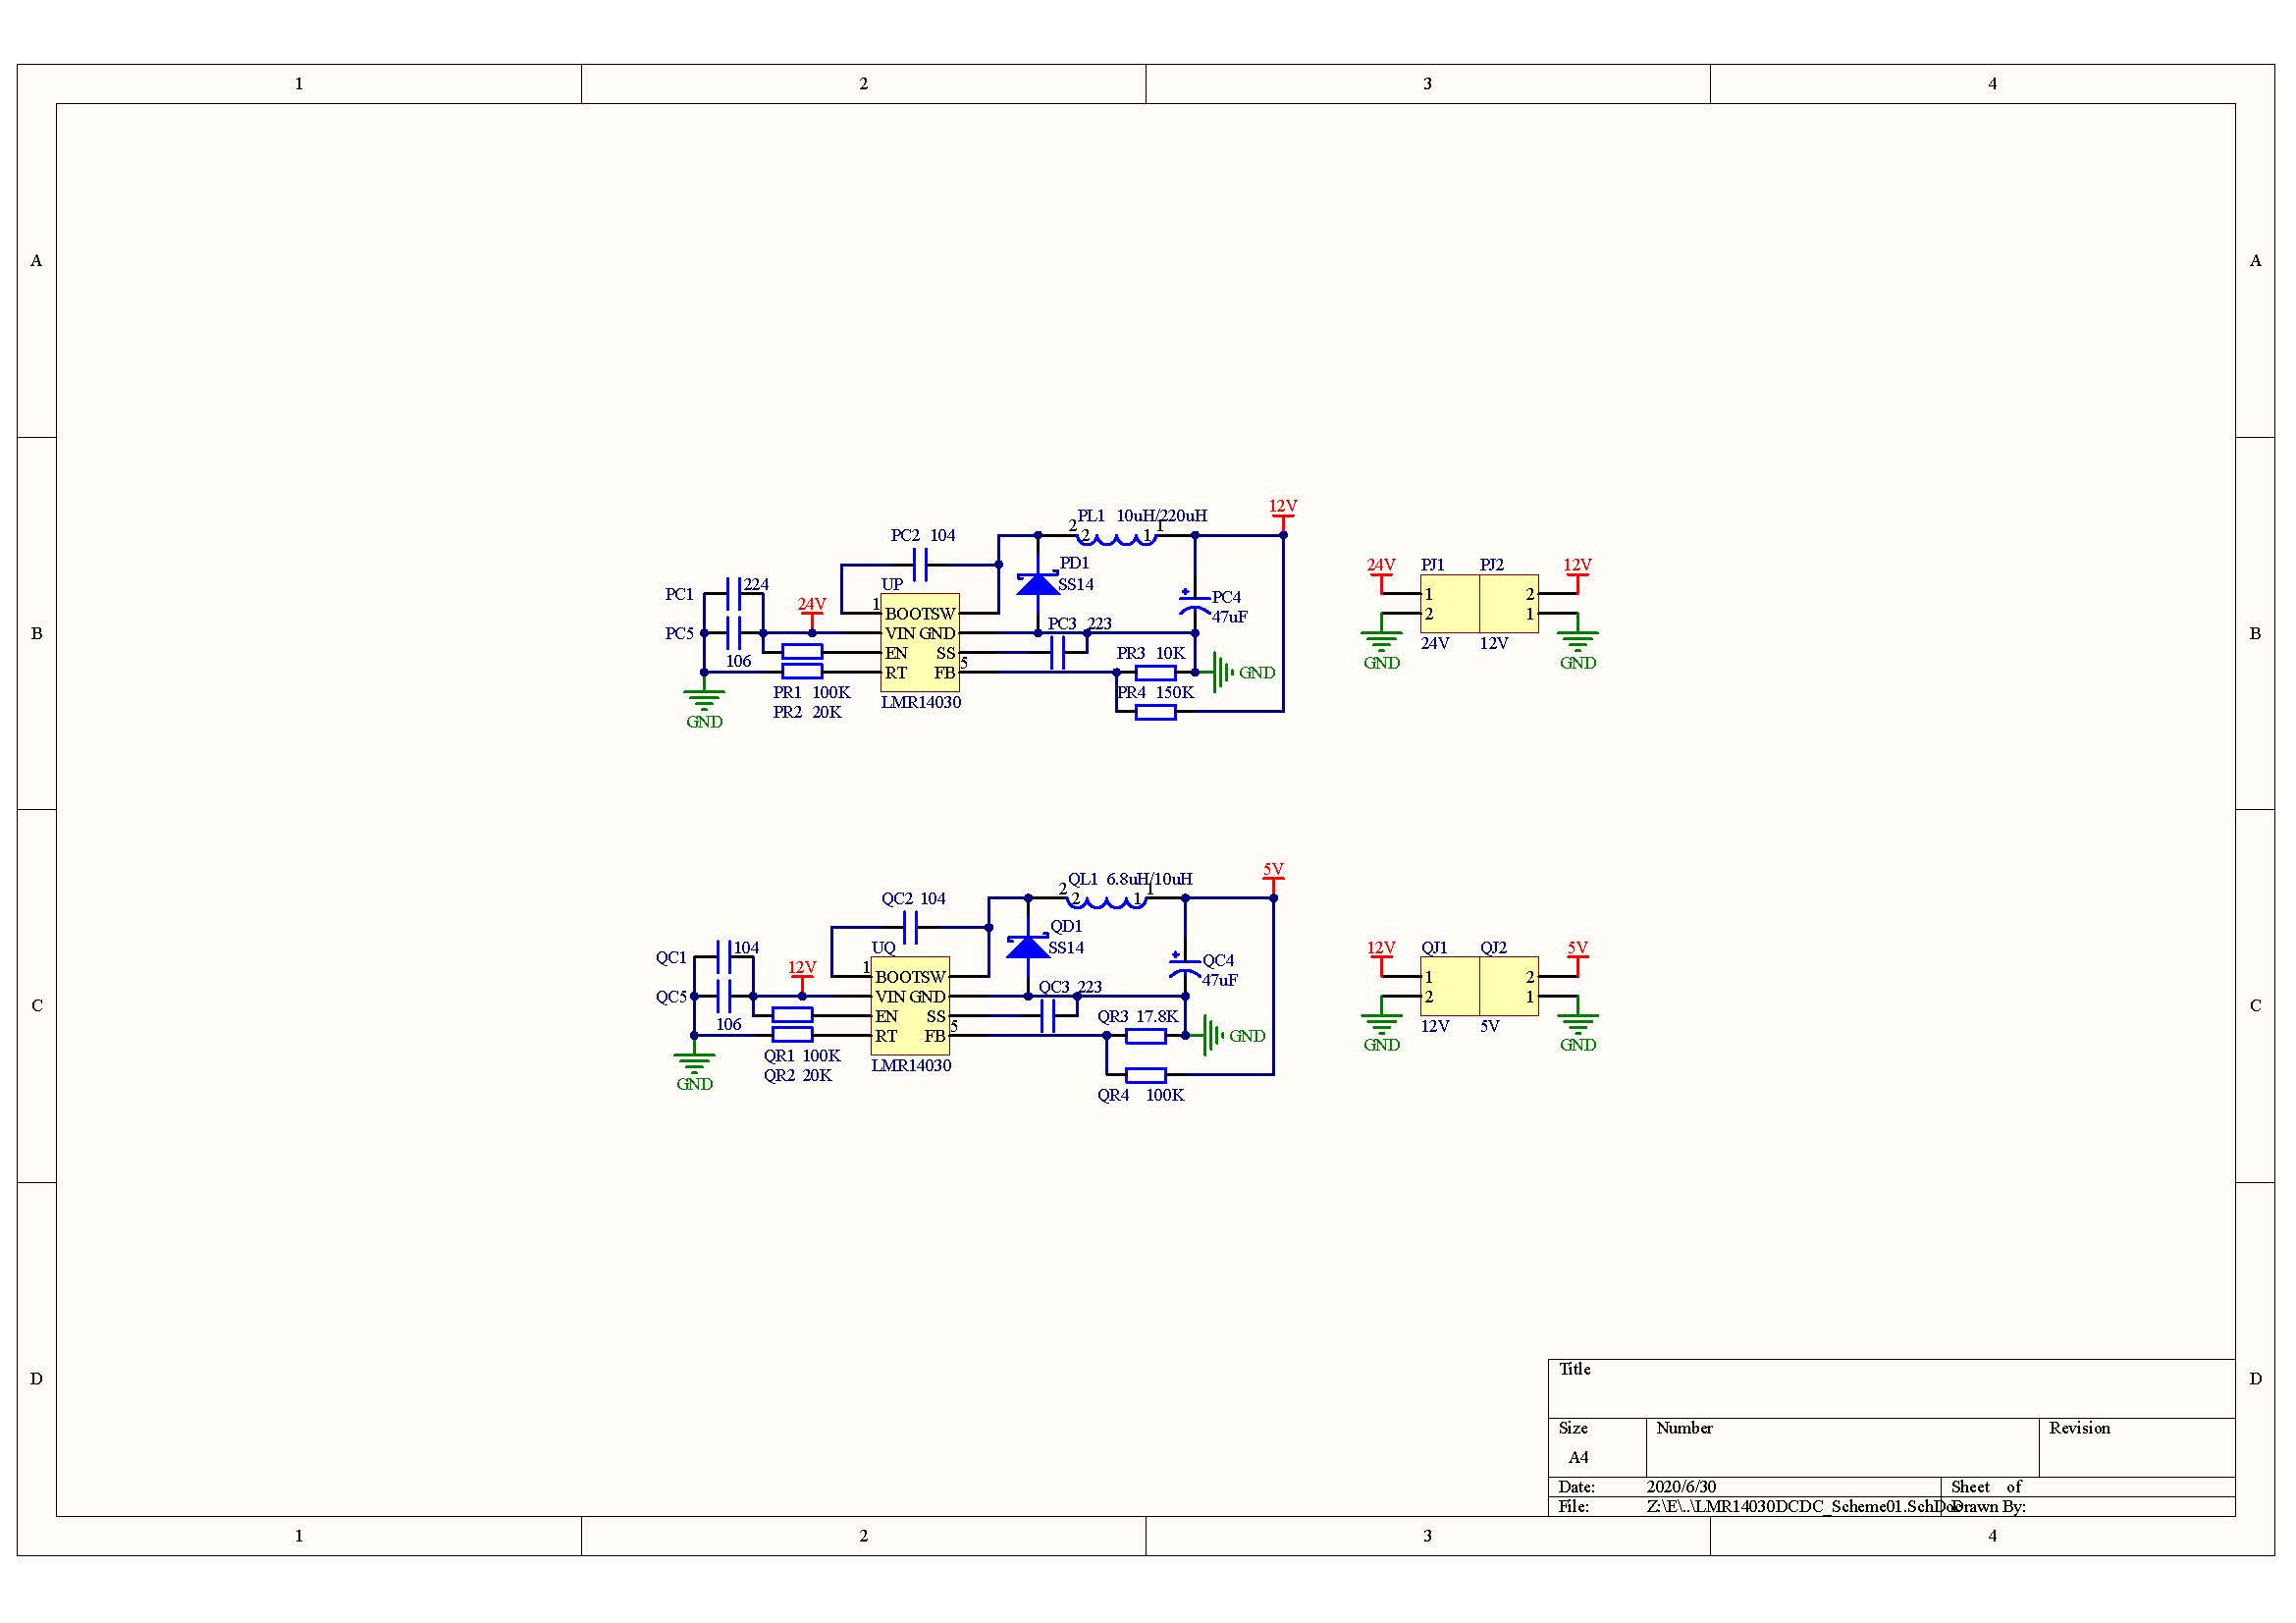Image resolution: width=2296 pixels, height=1623 pixels.
Task: Click the PC2 104 bootstrap capacitor symbol
Action: (x=920, y=565)
